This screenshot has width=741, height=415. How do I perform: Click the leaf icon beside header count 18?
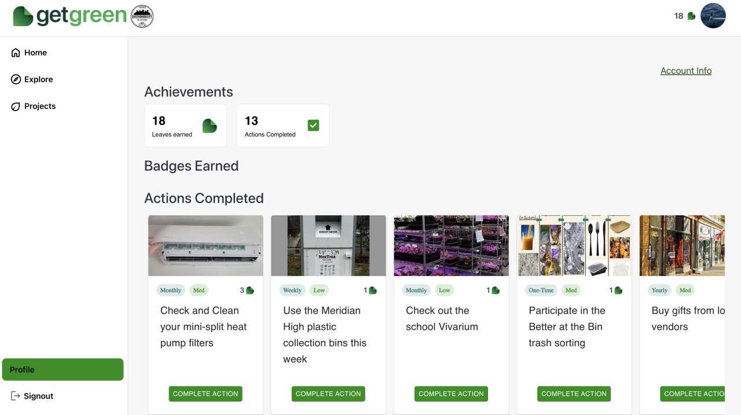[691, 16]
